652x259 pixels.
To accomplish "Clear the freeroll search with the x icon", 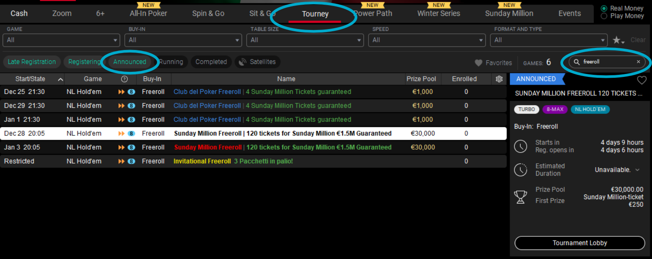I will pos(638,62).
